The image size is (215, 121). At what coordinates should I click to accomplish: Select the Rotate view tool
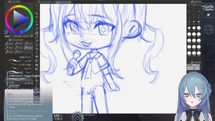[x=37, y=9]
